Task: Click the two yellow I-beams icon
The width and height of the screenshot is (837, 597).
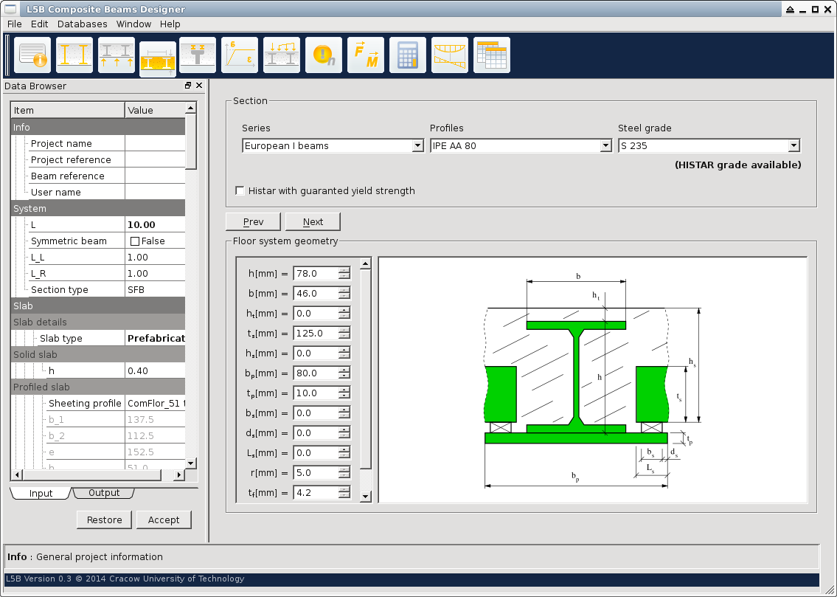Action: pos(74,55)
